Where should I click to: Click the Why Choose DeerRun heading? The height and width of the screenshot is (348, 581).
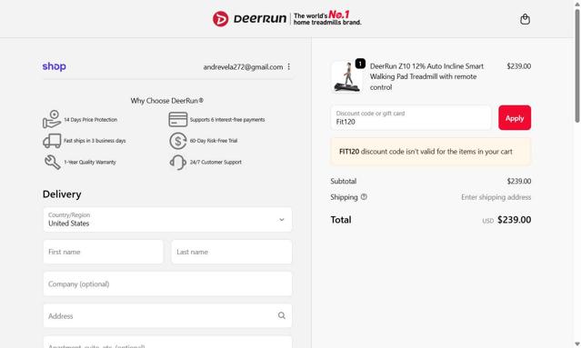pos(166,101)
